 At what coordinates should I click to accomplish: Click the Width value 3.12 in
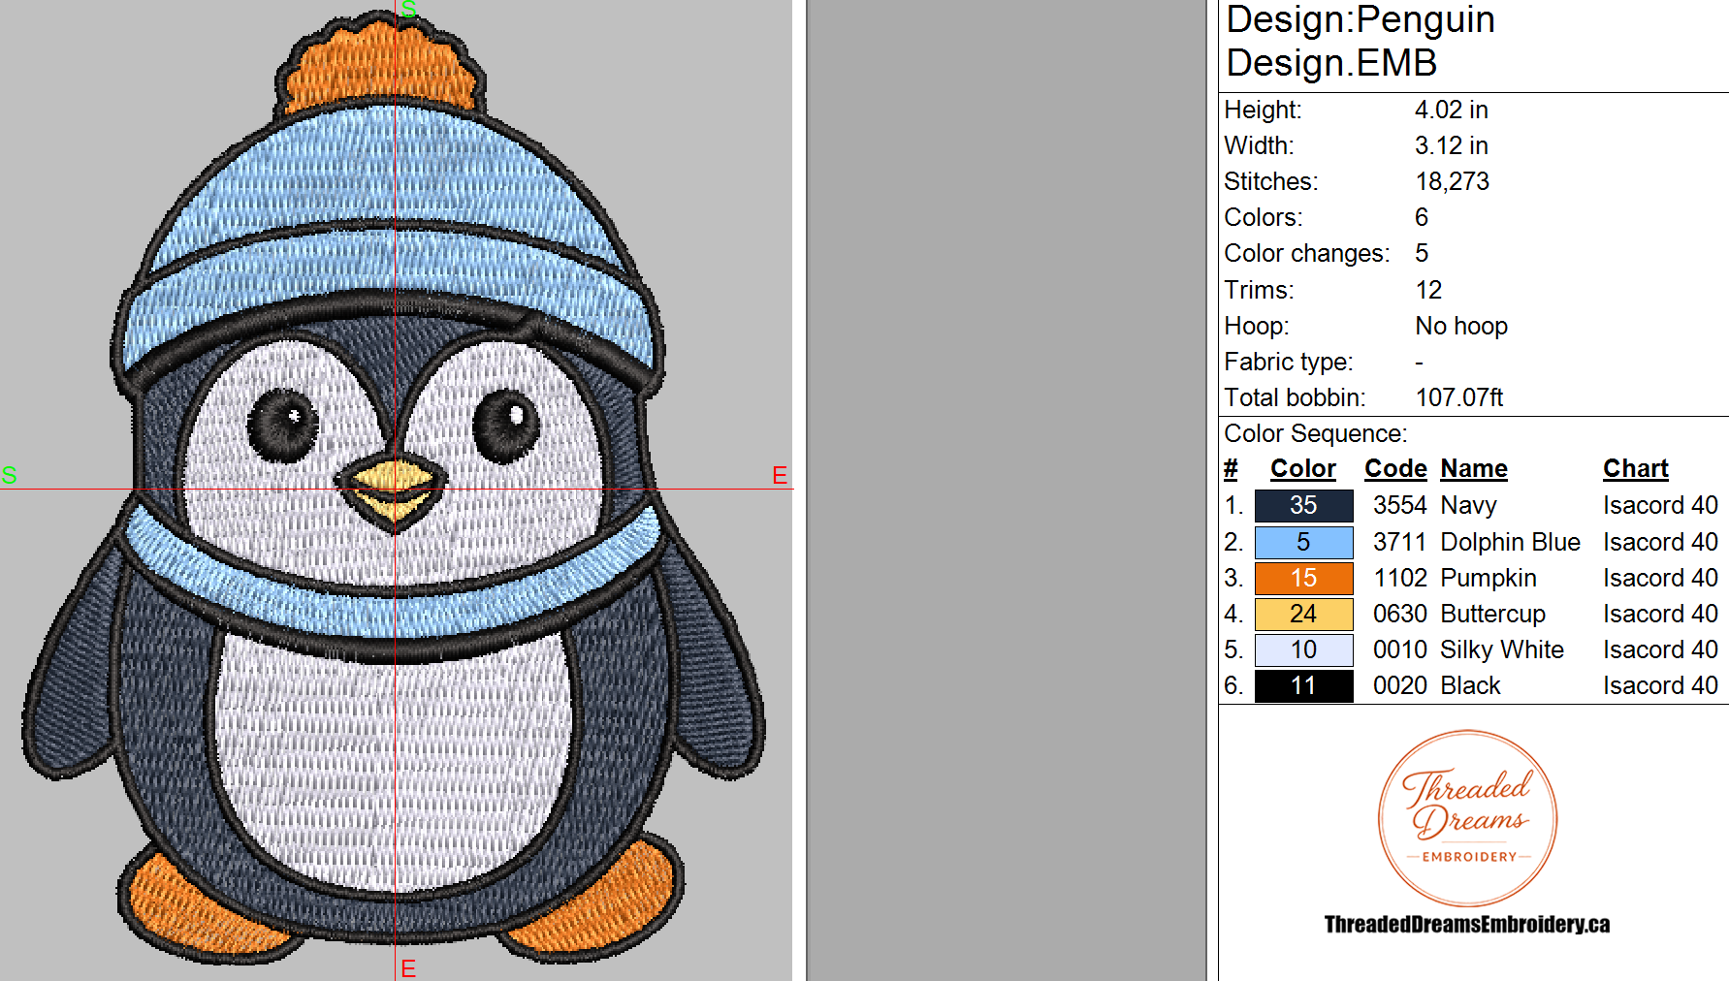1451,145
